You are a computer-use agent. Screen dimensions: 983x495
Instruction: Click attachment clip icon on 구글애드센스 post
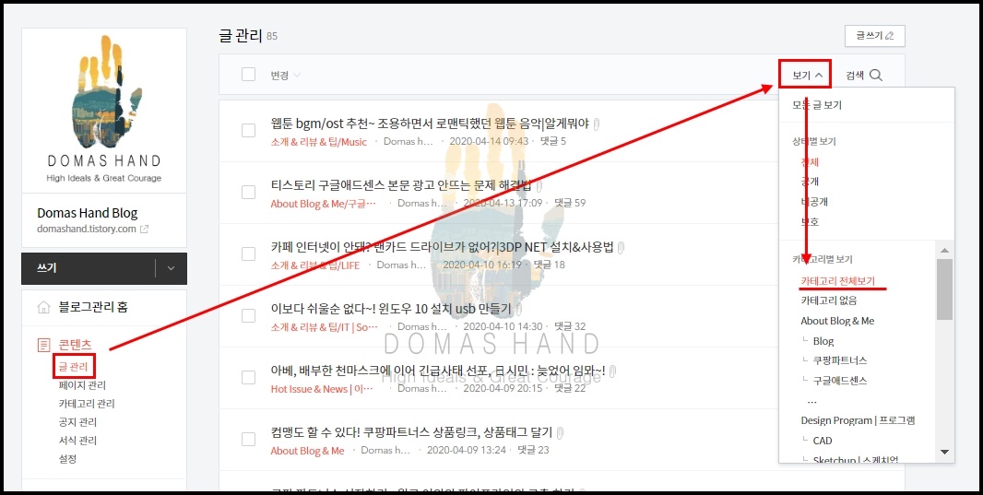(x=539, y=185)
